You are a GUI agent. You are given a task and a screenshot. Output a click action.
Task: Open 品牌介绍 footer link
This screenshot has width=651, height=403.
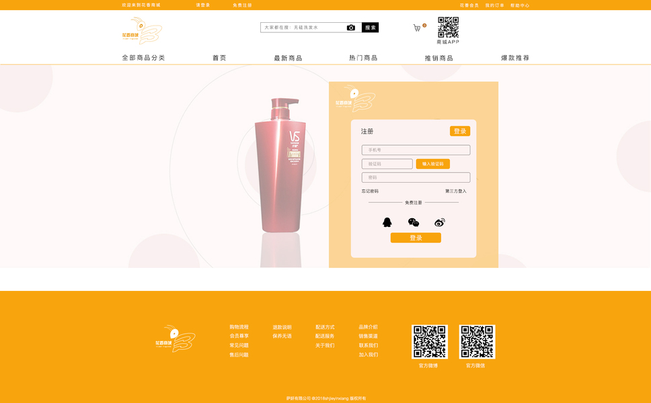tap(369, 327)
